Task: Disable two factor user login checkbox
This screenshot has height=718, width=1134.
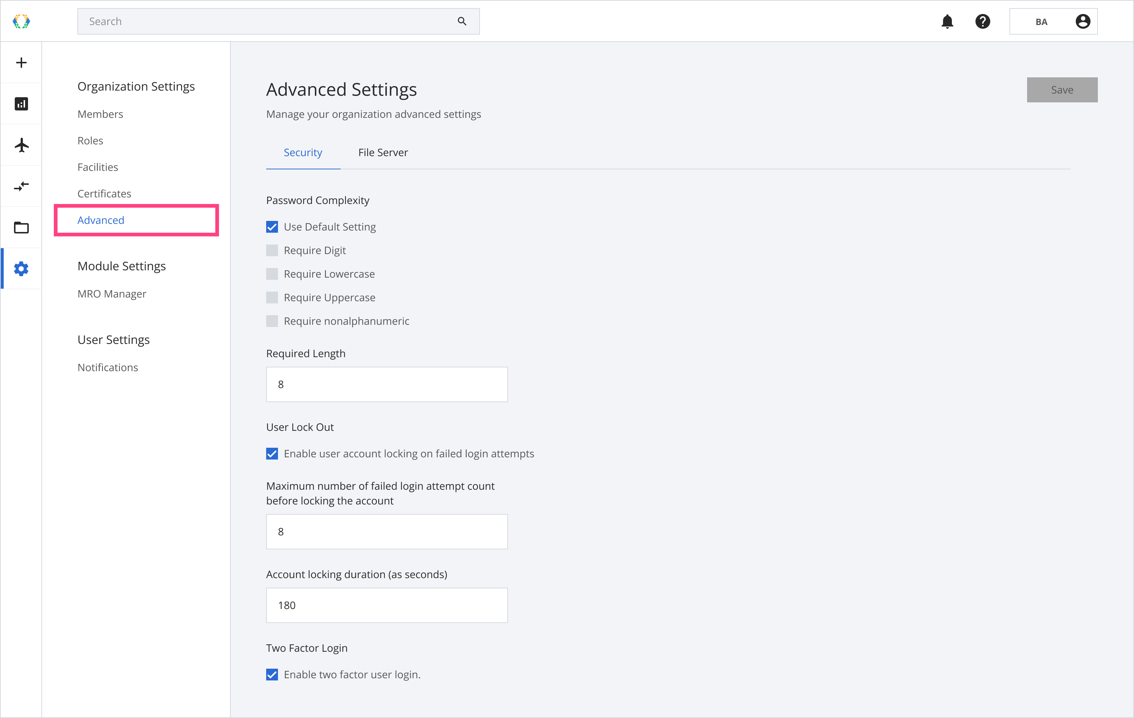Action: (x=272, y=675)
